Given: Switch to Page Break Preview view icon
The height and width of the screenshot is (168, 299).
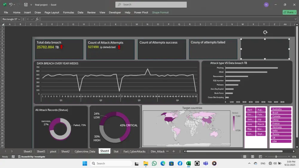Looking at the screenshot, I should click(260, 157).
